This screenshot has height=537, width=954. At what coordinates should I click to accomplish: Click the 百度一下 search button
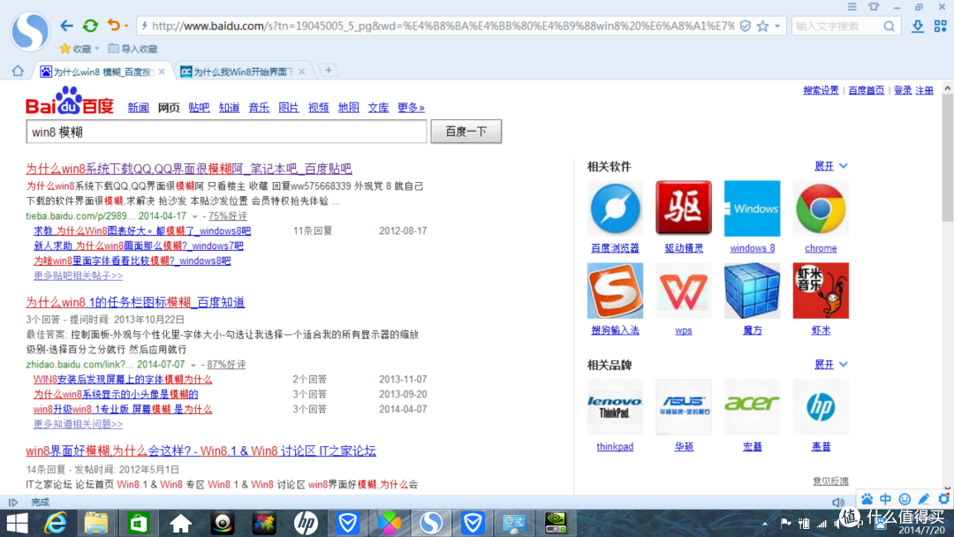[x=466, y=132]
